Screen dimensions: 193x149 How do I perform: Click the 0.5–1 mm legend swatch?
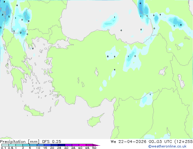[x=12, y=145]
